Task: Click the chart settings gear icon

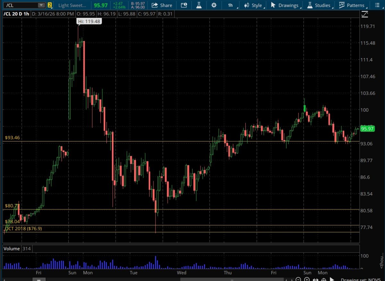Action: tap(214, 5)
